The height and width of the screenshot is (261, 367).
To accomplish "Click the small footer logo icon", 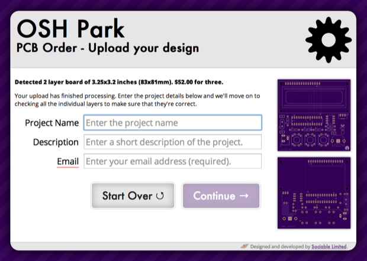I will click(244, 246).
